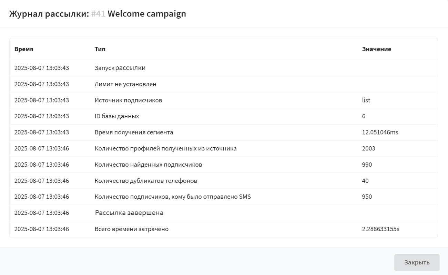Click the 2003 profiles count value
448x275 pixels.
368,149
